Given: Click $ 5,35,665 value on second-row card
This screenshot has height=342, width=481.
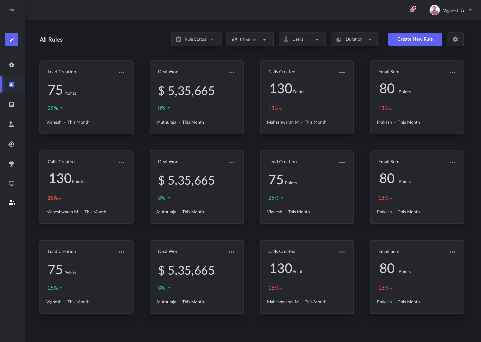Looking at the screenshot, I should pyautogui.click(x=186, y=180).
